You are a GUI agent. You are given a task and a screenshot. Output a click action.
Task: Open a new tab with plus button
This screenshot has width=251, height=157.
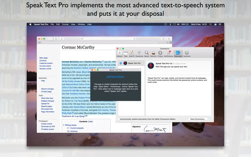coord(171,43)
